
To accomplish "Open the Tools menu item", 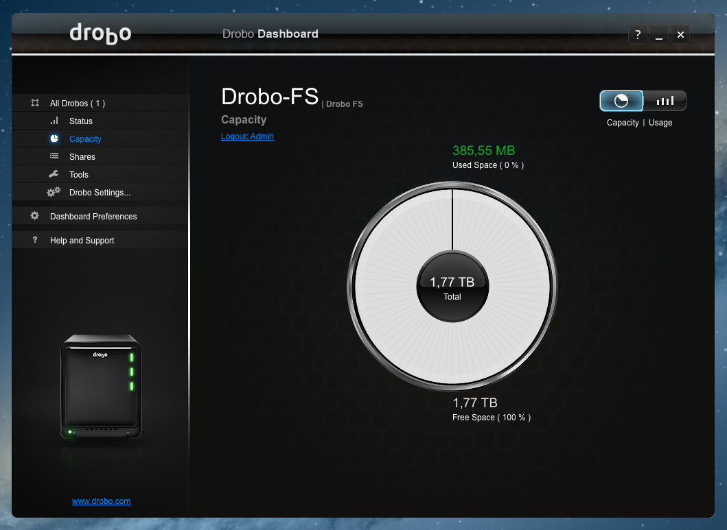I will [101, 175].
